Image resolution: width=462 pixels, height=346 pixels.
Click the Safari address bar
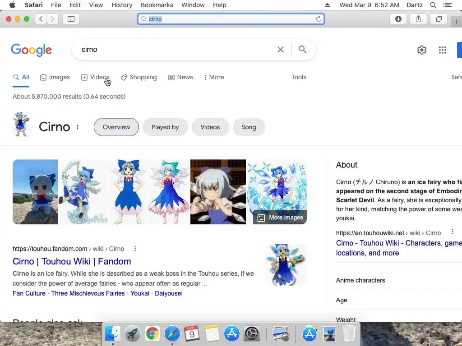click(x=231, y=19)
